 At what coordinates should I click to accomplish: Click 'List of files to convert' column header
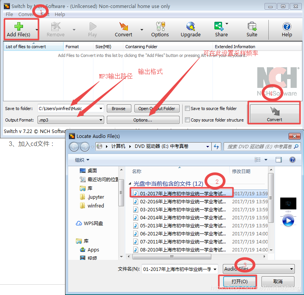click(x=34, y=47)
